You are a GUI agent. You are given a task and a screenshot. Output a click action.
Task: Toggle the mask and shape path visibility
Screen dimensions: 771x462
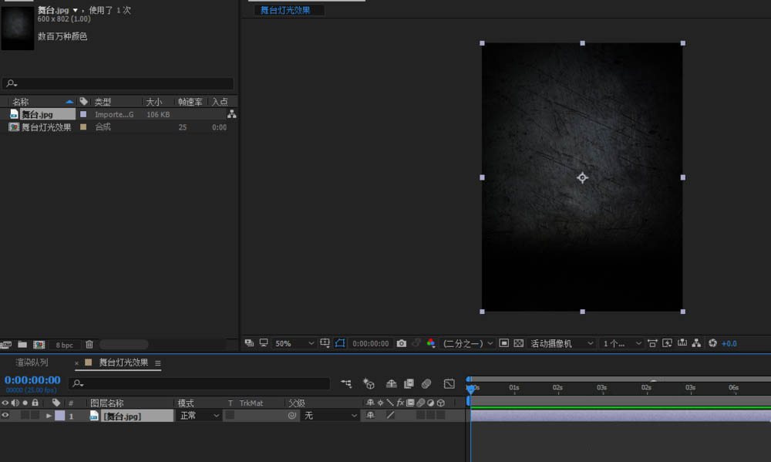tap(340, 343)
